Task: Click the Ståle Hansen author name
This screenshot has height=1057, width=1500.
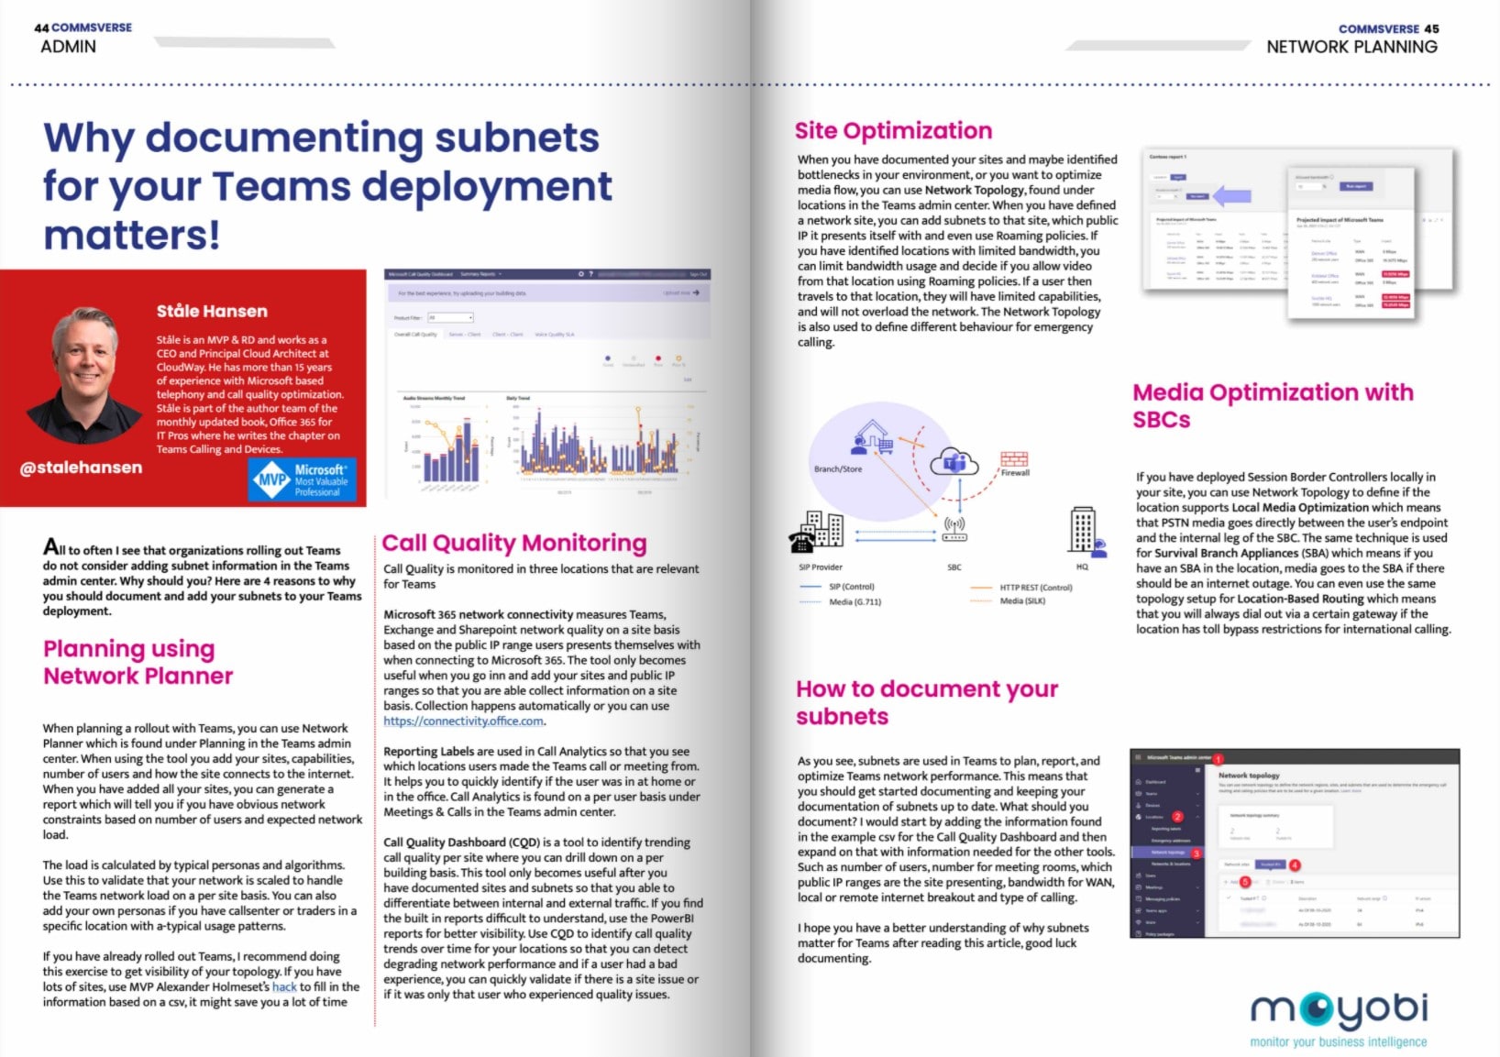Action: 212,311
